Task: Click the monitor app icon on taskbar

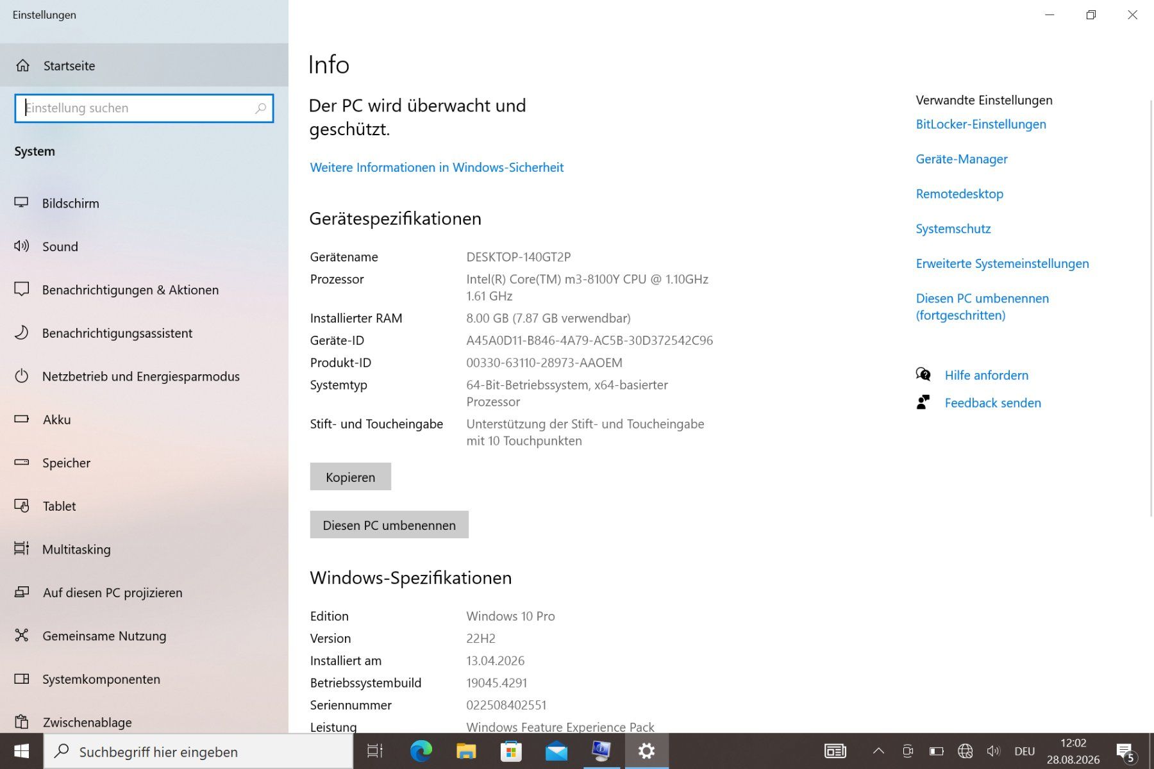Action: pos(601,751)
